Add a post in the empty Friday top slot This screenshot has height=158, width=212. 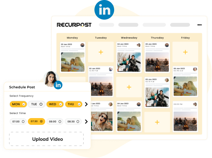tap(185, 52)
